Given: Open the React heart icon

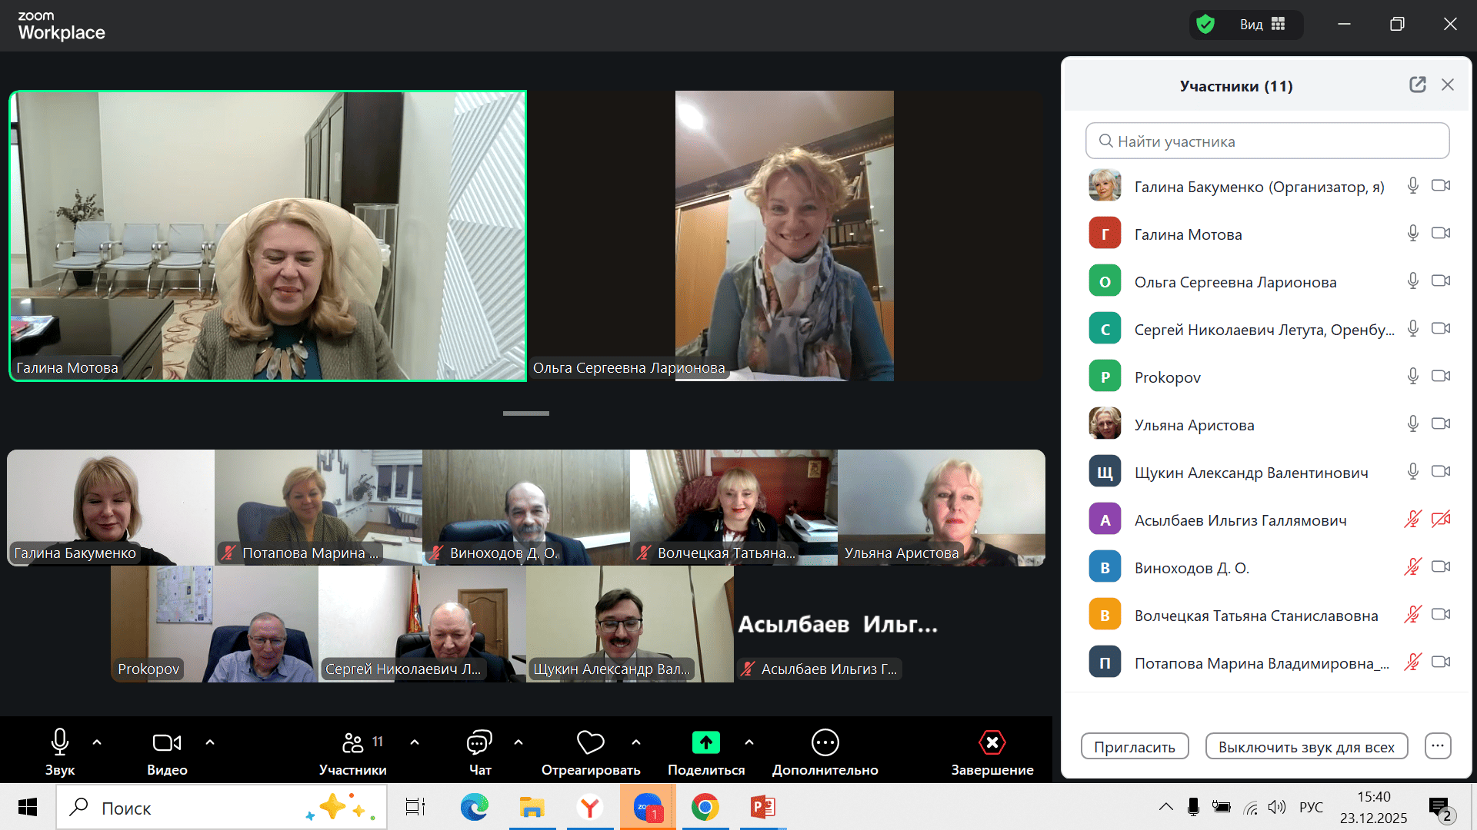Looking at the screenshot, I should coord(590,742).
